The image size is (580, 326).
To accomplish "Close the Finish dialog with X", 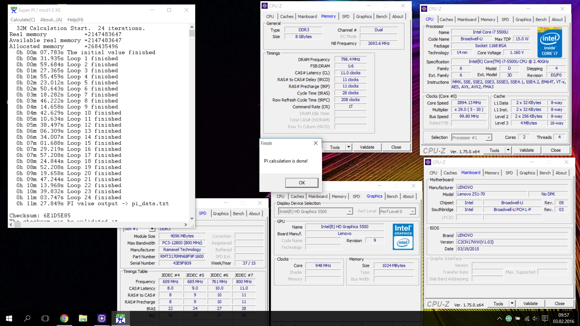I will click(316, 143).
